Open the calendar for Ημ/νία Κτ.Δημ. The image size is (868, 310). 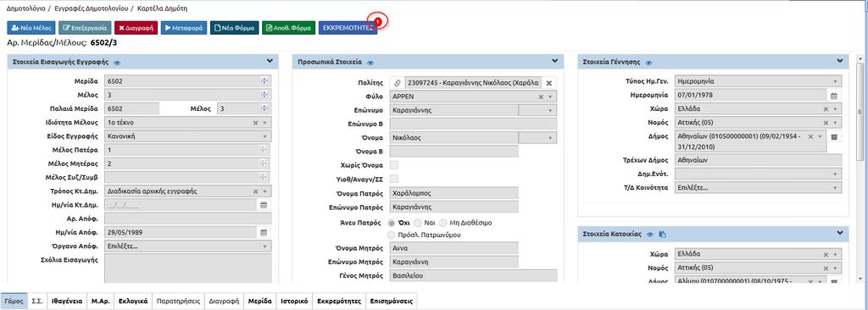click(x=264, y=205)
